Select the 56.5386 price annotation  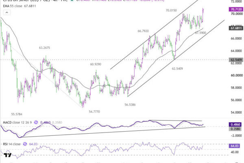(x=130, y=105)
